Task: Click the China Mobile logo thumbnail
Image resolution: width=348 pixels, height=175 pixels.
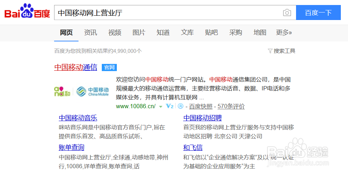Action: click(x=81, y=91)
